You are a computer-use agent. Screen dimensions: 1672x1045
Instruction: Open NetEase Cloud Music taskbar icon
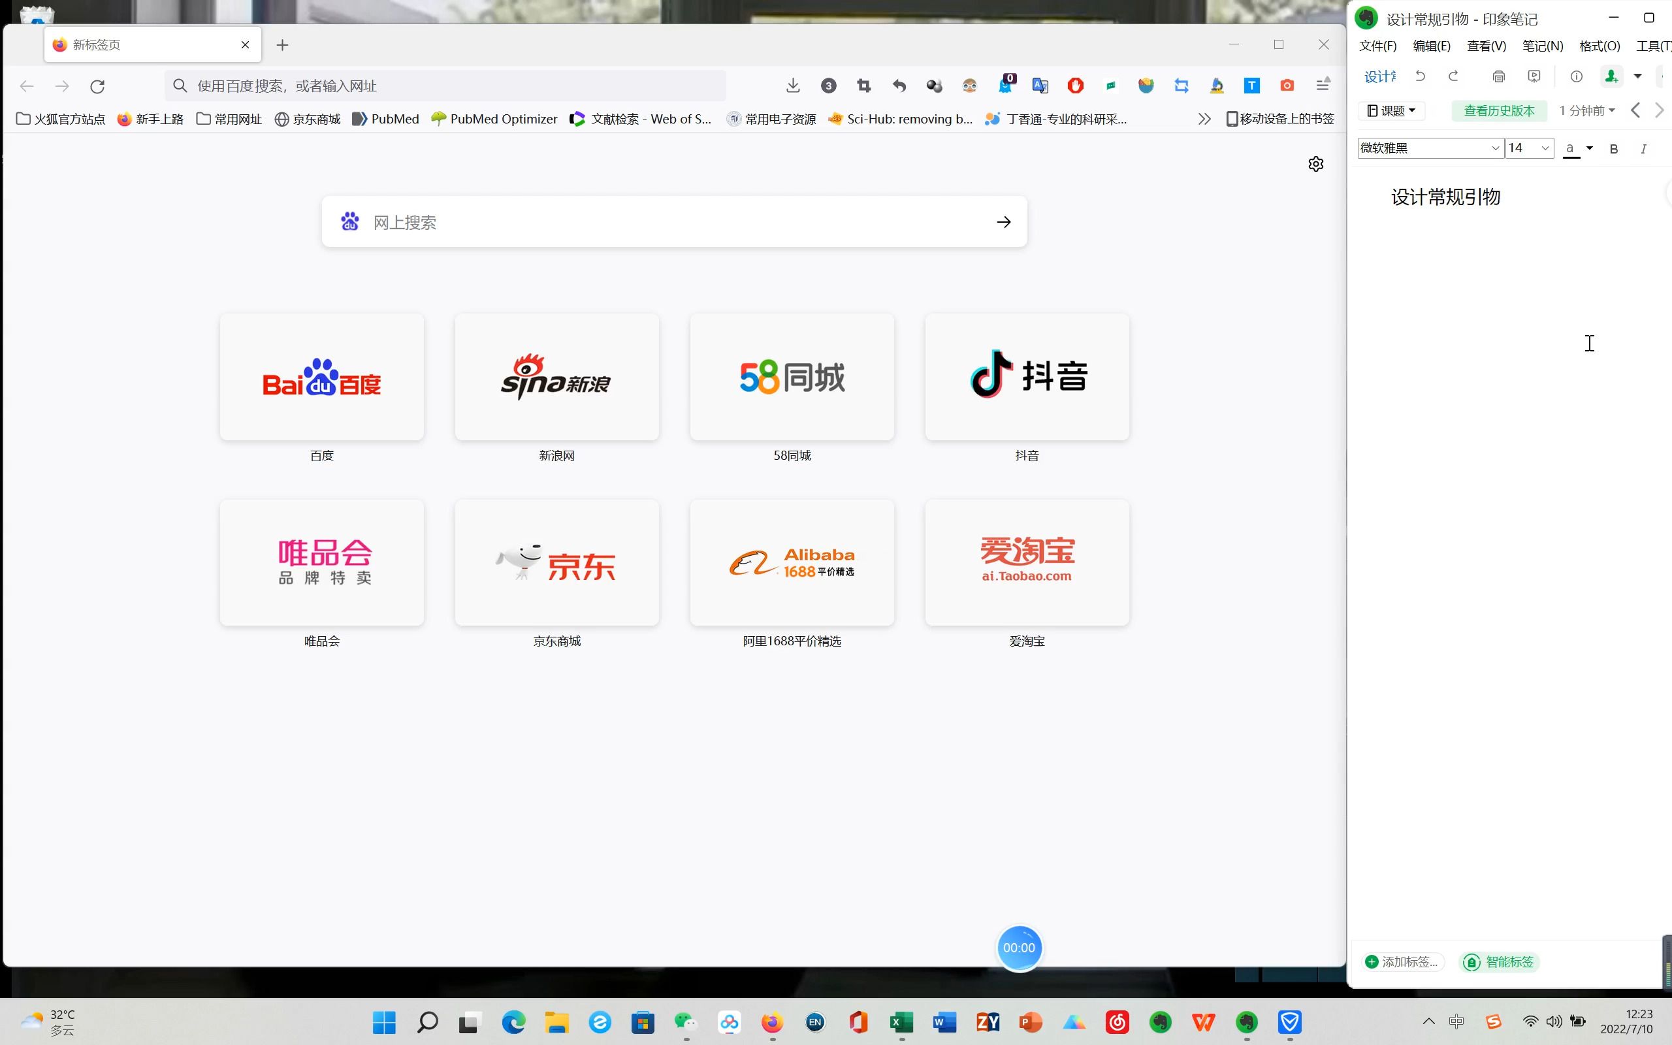click(x=1116, y=1022)
